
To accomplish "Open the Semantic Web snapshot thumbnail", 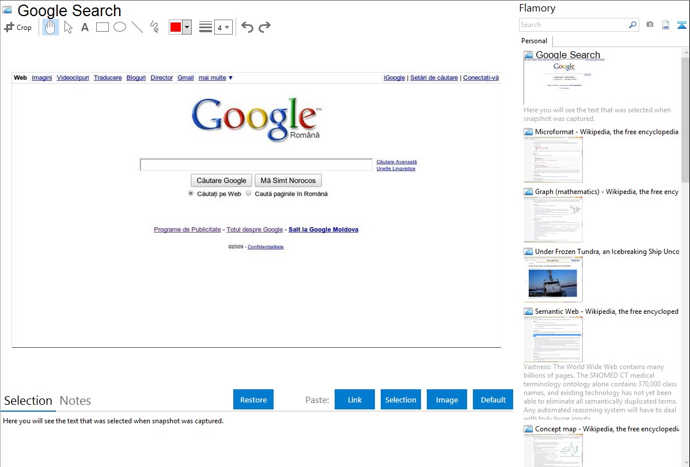I will (x=553, y=339).
